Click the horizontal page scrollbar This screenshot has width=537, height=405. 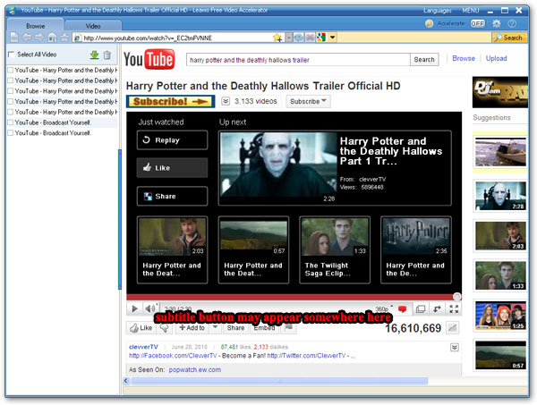(x=279, y=381)
